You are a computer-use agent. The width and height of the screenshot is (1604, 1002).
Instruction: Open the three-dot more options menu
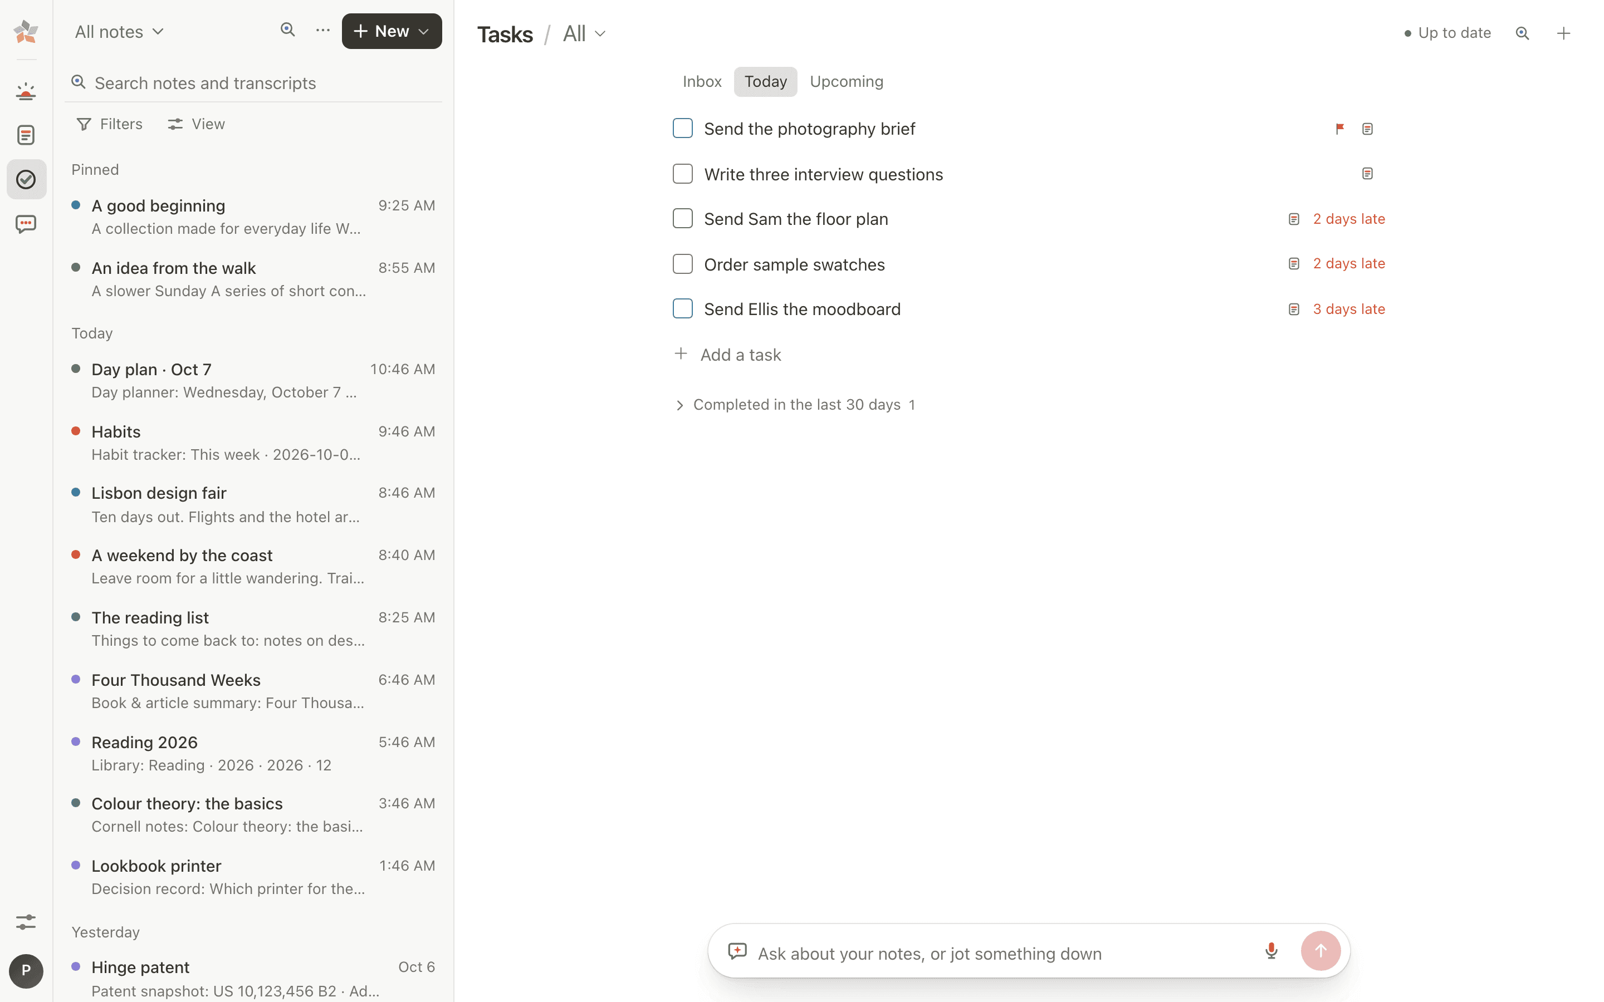(323, 30)
